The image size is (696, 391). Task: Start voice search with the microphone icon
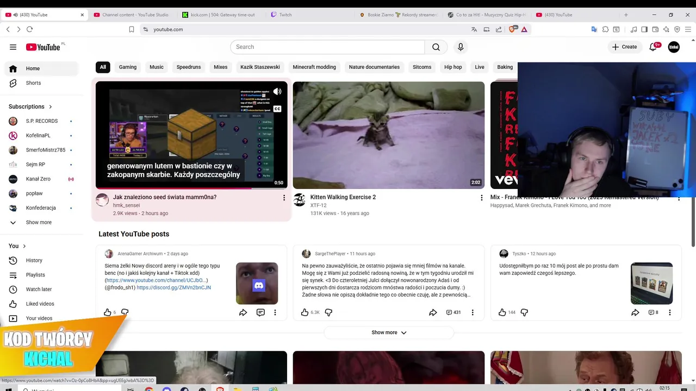(461, 47)
